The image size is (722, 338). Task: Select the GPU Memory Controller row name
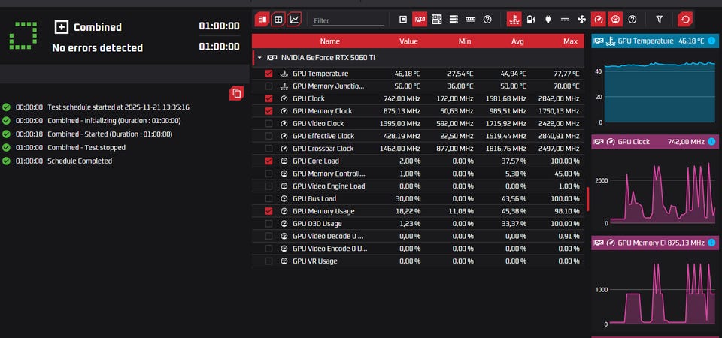tap(329, 174)
